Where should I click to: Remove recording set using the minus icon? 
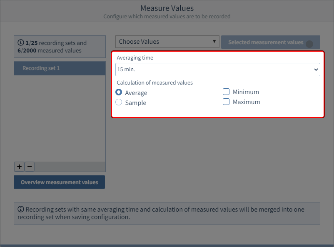pos(29,167)
